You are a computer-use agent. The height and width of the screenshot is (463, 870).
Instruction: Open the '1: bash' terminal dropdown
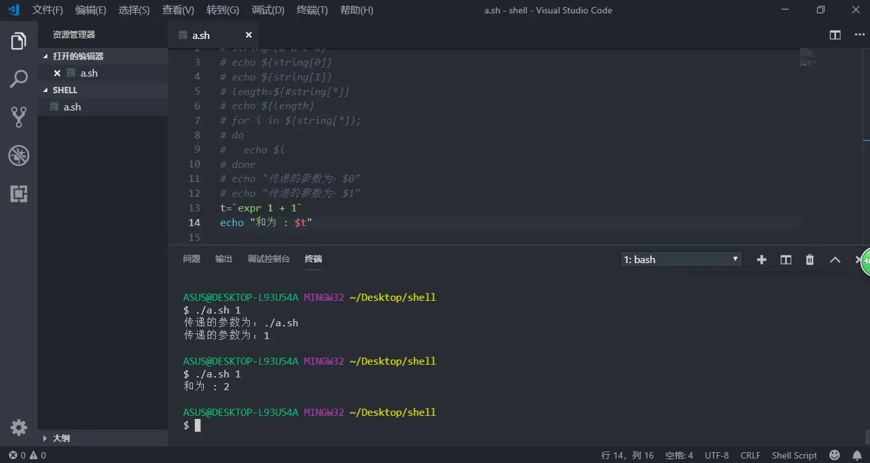click(681, 259)
